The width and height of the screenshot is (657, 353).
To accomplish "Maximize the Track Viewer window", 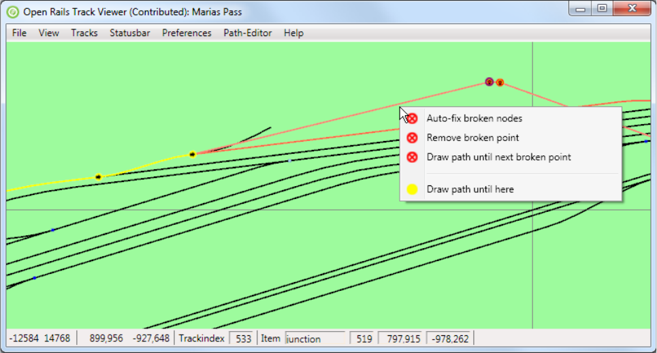I will [602, 8].
